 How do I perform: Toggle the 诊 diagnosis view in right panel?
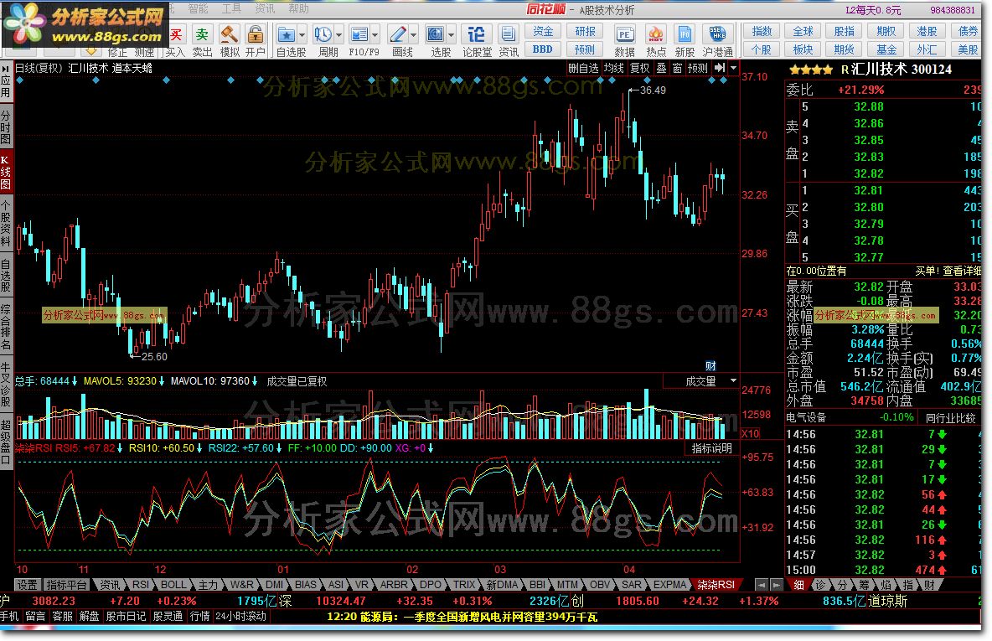820,586
